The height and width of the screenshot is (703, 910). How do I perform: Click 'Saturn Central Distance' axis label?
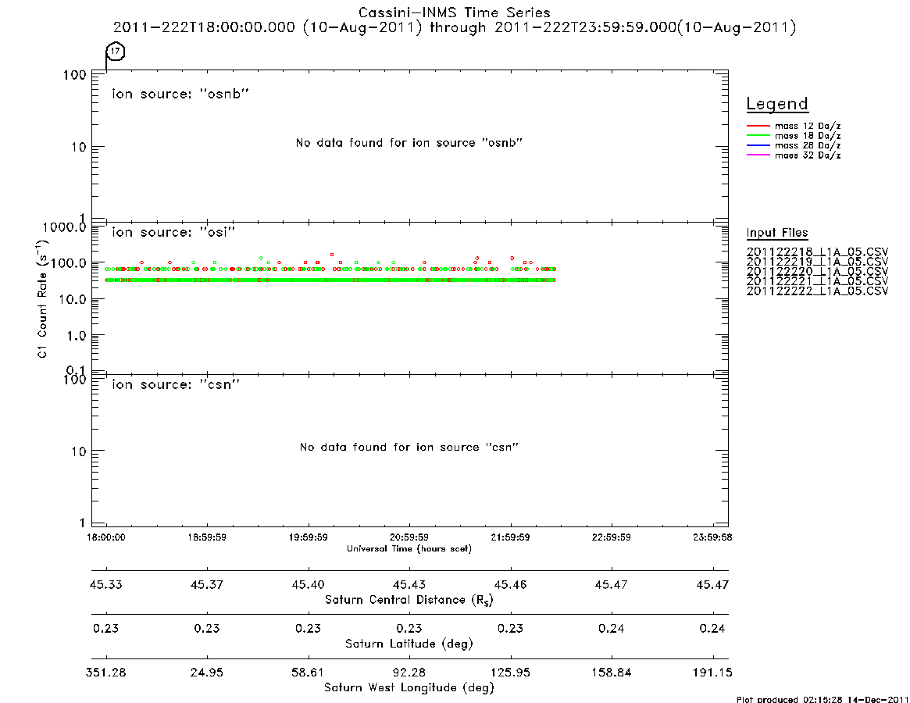pyautogui.click(x=409, y=600)
